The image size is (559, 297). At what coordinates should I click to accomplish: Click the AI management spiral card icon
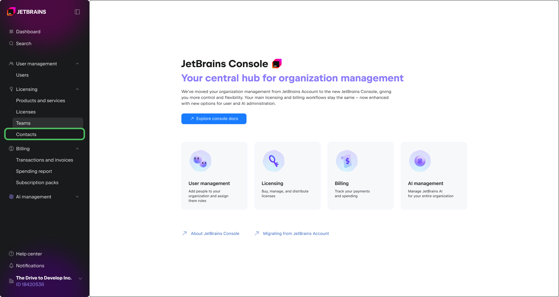(x=420, y=161)
